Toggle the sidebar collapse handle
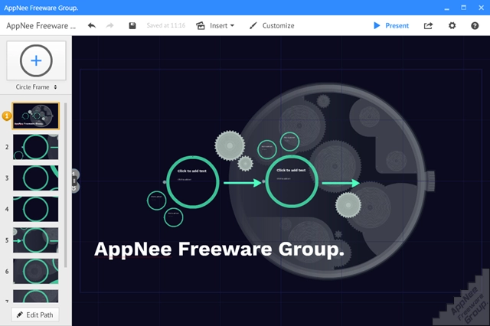 (74, 181)
